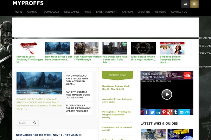Open the red Games mouse thumbnail
Image resolution: width=211 pixels, height=140 pixels.
[29, 48]
